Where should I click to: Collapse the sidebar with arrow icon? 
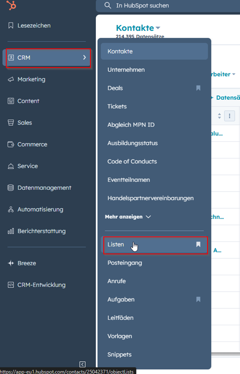point(82,364)
